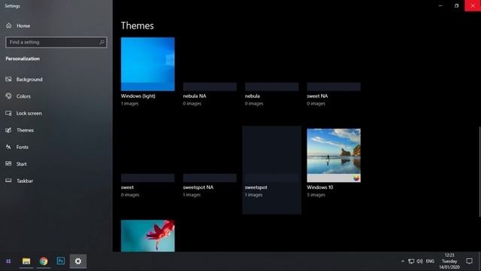
Task: Open the network tray icon
Action: click(411, 261)
